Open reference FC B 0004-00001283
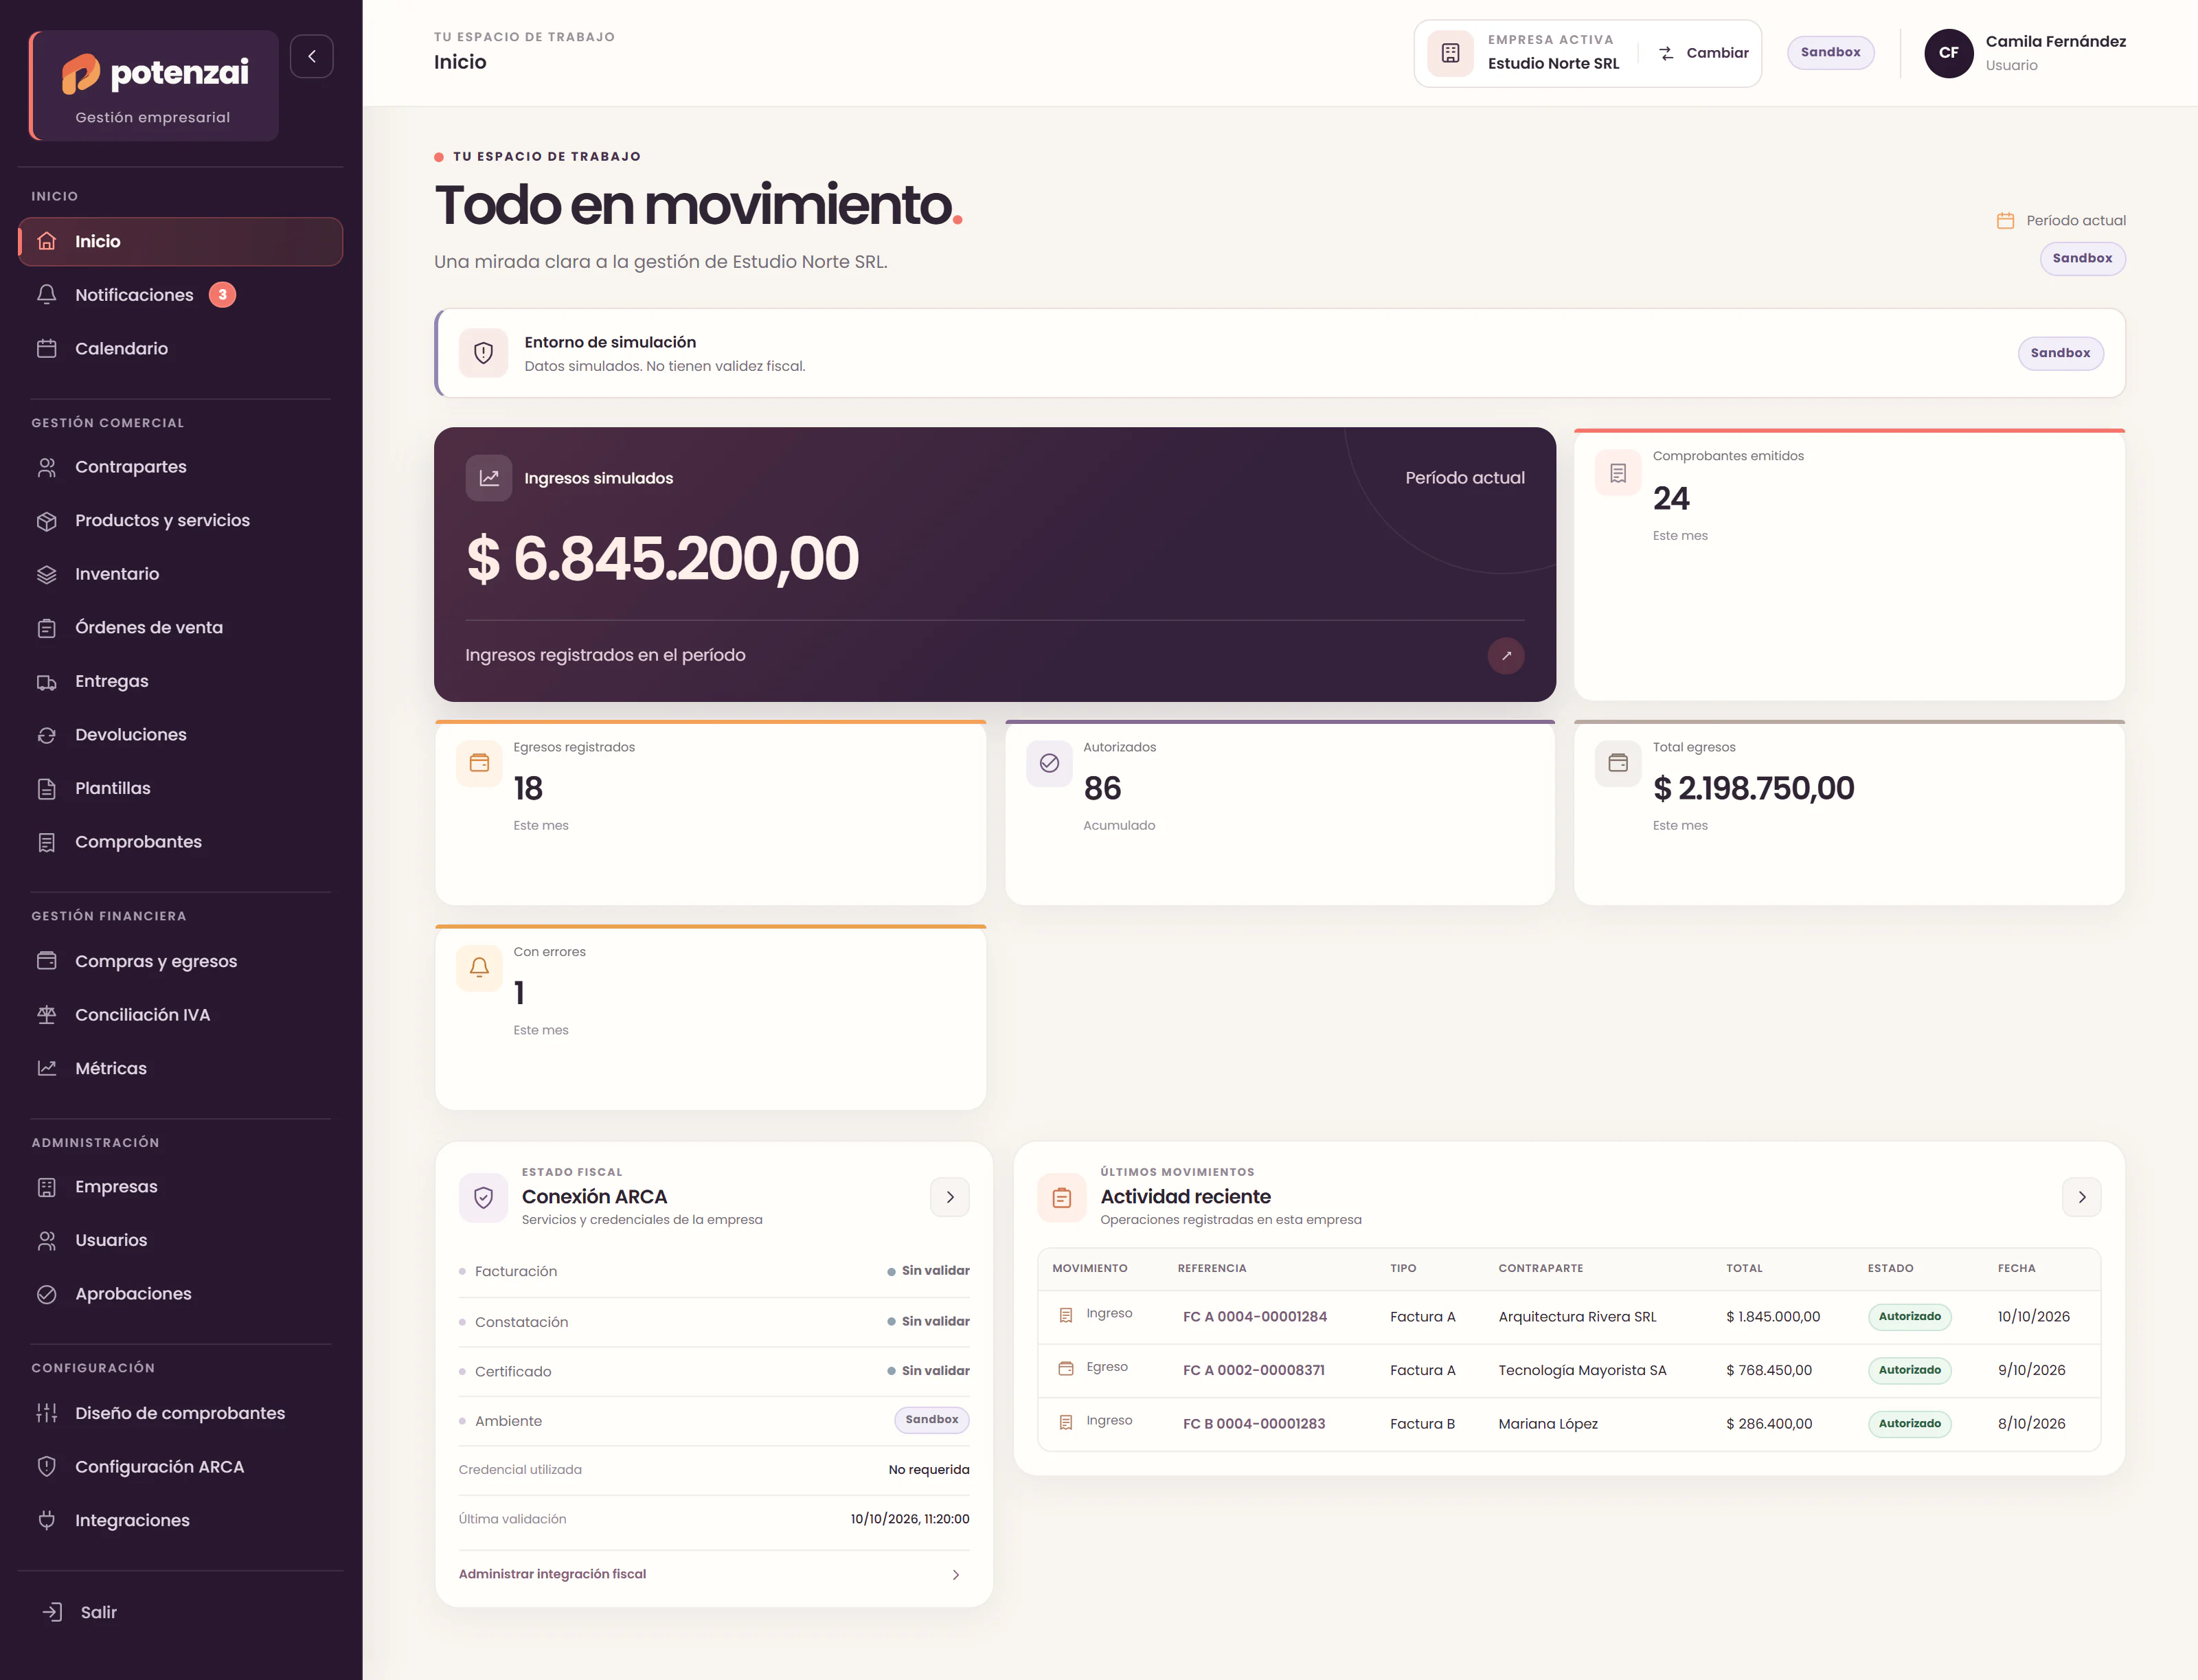Screen dimensions: 2198x1680 coord(1254,1424)
